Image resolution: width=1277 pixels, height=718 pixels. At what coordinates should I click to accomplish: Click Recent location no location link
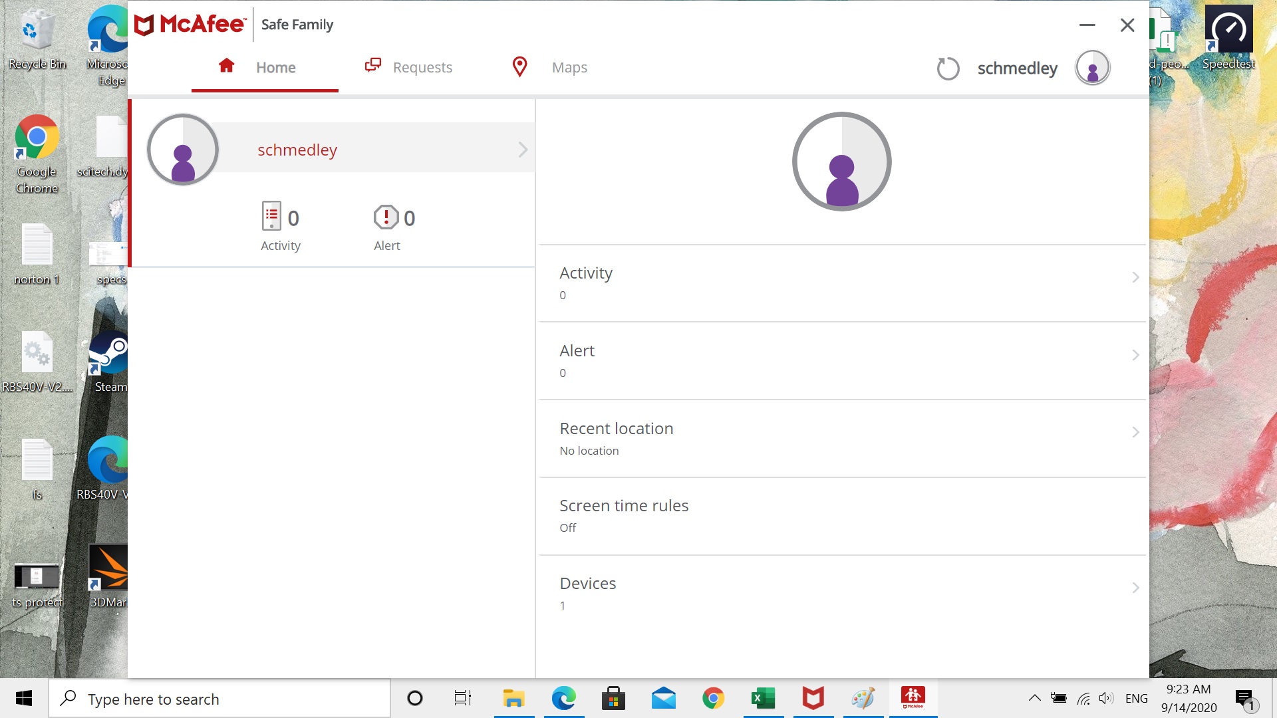[x=843, y=437]
